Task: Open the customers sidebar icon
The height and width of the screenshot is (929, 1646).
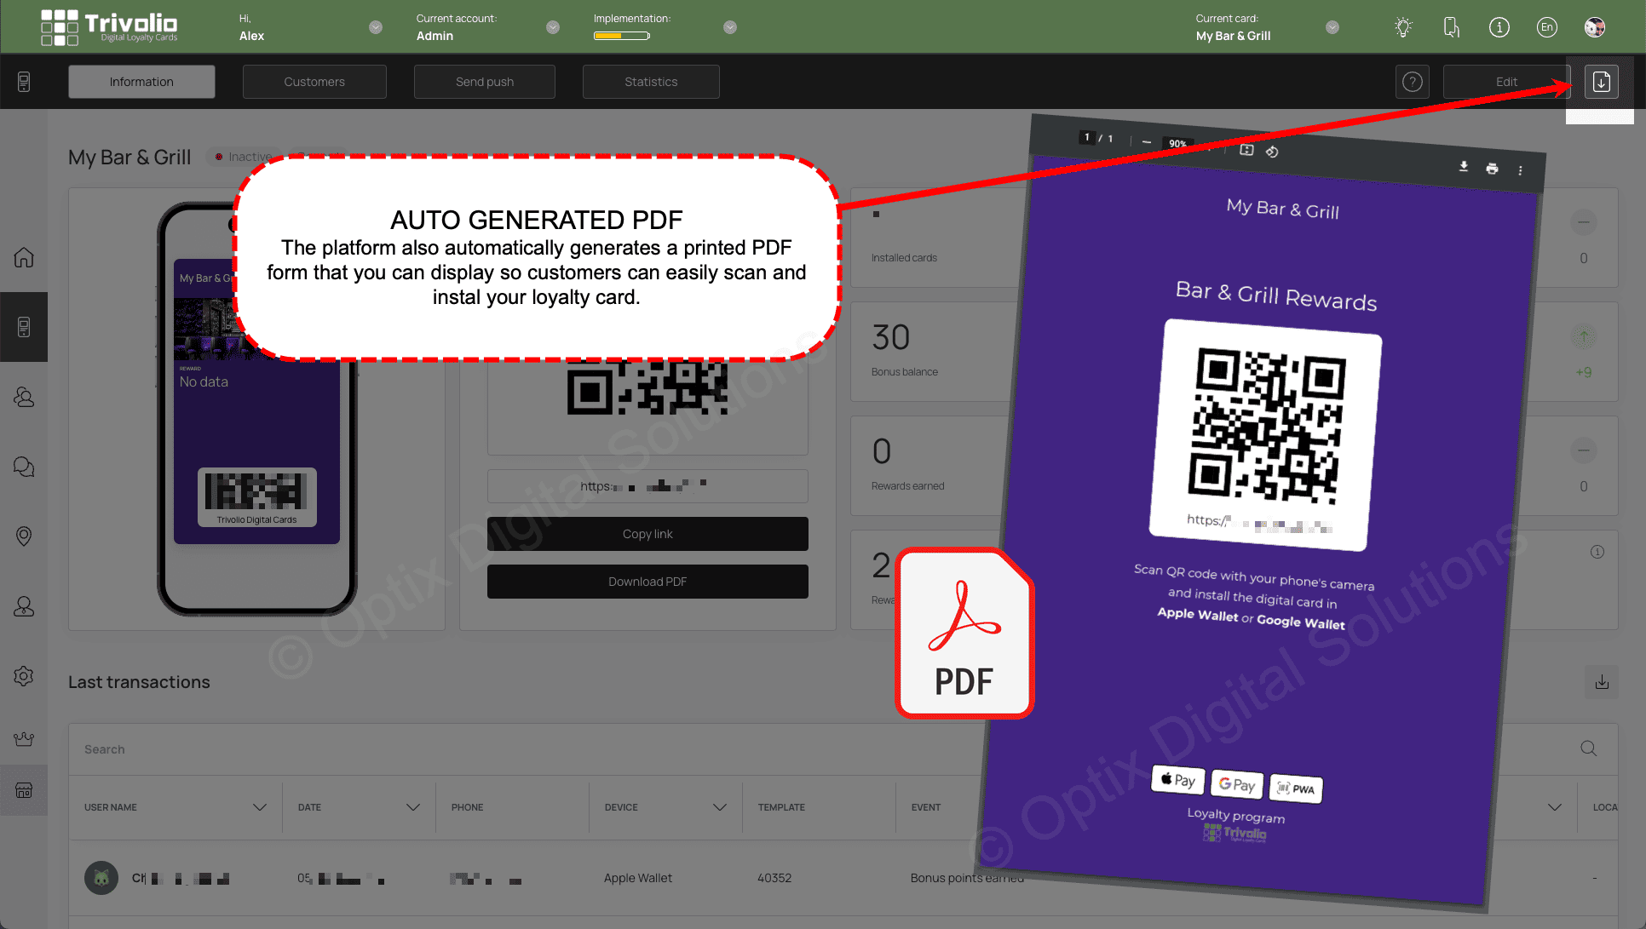Action: point(24,397)
